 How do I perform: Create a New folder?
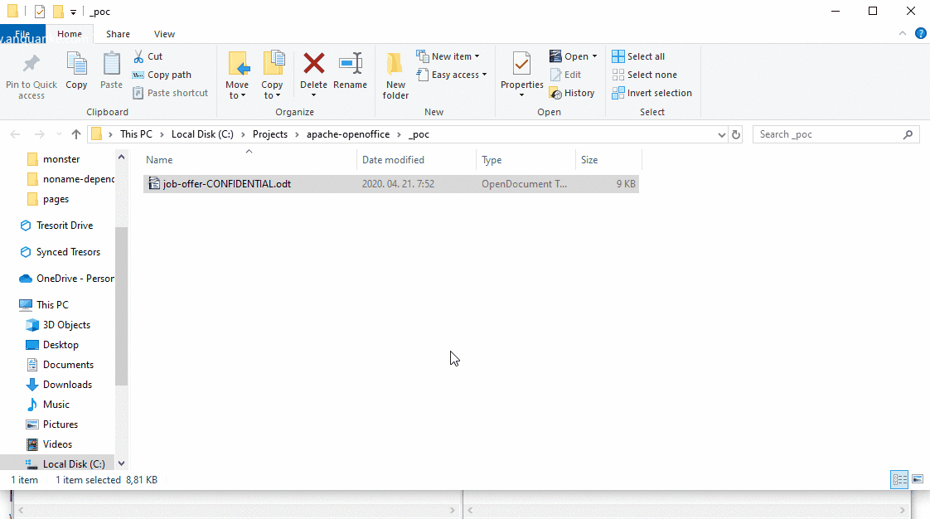point(395,76)
